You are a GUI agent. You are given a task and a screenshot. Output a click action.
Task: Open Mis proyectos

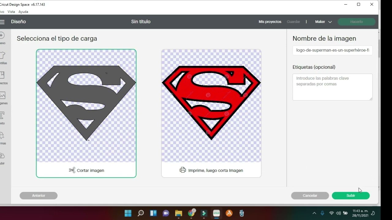pyautogui.click(x=270, y=22)
